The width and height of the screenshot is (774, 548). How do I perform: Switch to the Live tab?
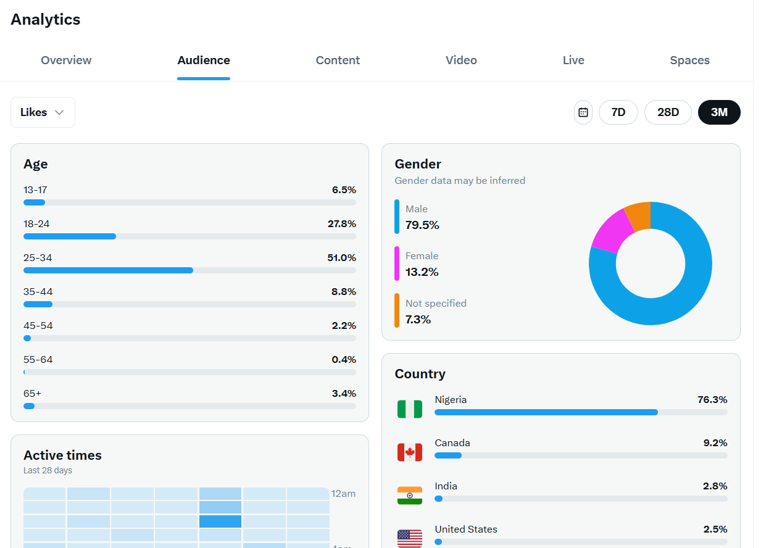573,60
